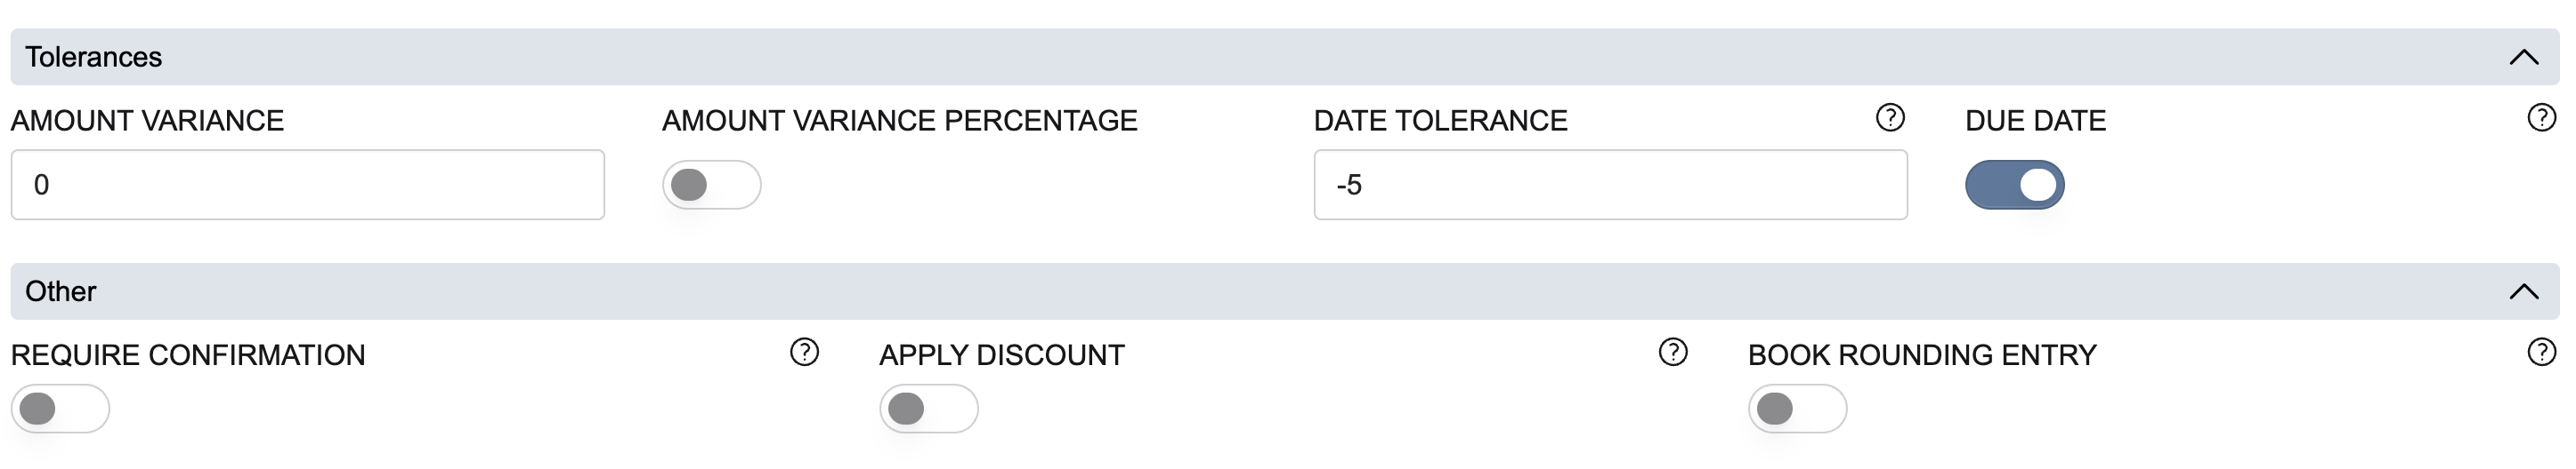Click the AMOUNT VARIANCE field label

(147, 121)
